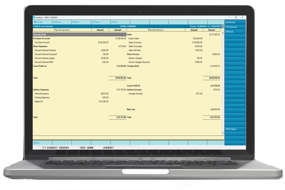285x190 pixels.
Task: Click the Salary amount 6,25,300.00
Action: [x=104, y=101]
